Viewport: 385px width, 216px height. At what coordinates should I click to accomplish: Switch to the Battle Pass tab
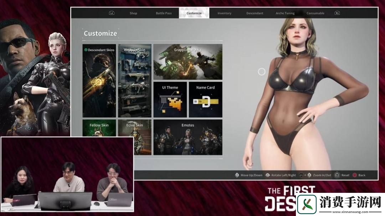tap(164, 13)
